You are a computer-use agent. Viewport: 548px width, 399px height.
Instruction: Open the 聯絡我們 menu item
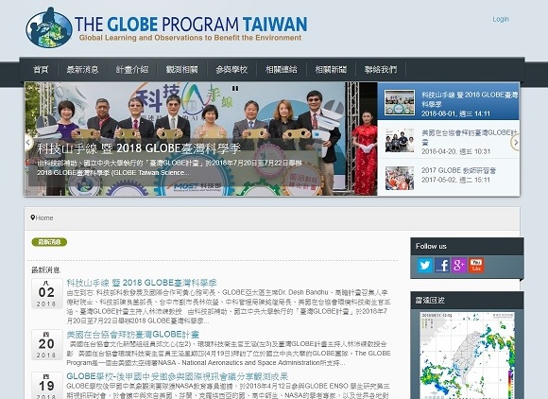click(381, 69)
